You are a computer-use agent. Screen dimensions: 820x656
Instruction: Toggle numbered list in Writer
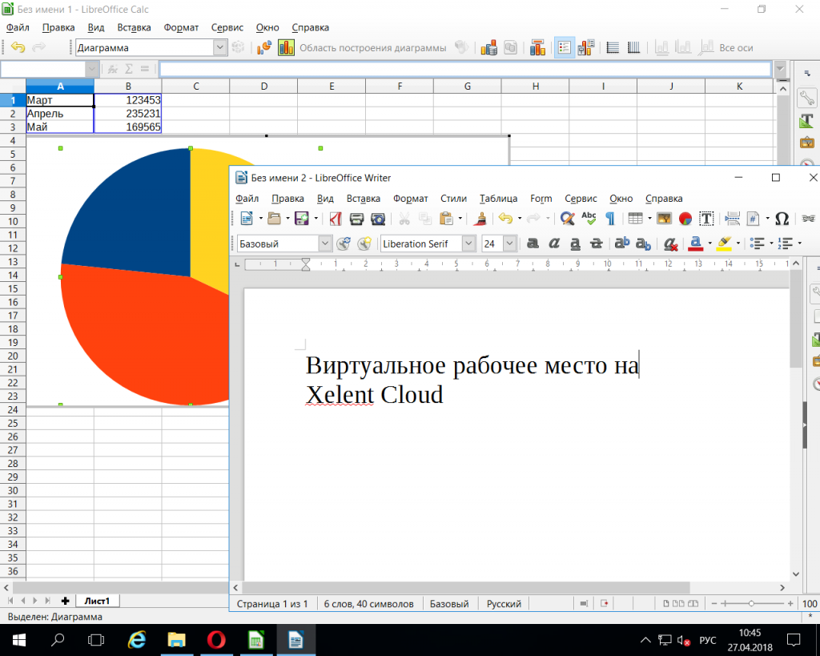(x=785, y=243)
